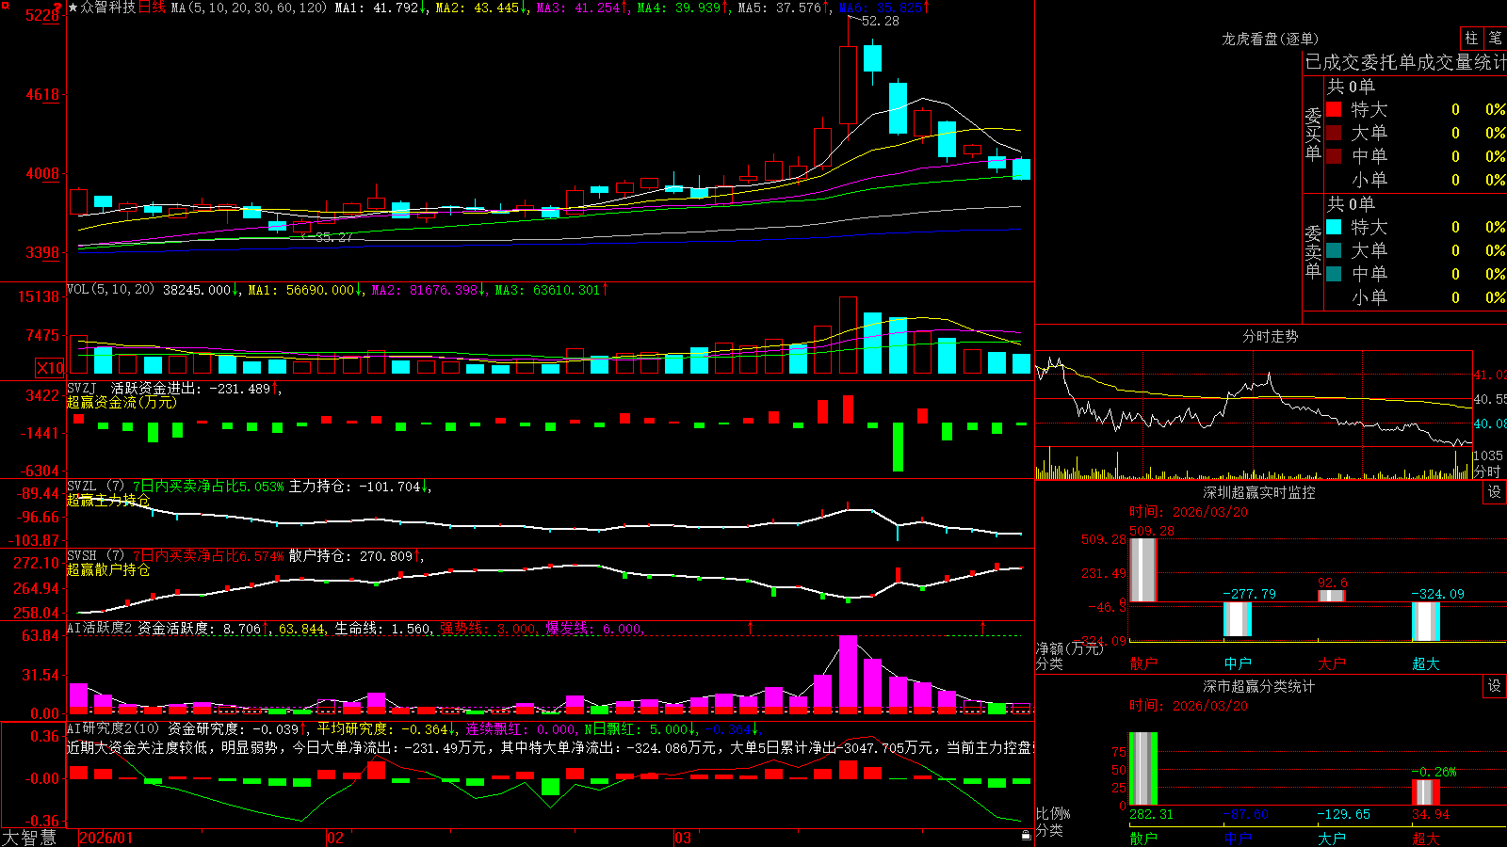The height and width of the screenshot is (847, 1507).
Task: Click the 爆发线: 6.000 label
Action: 593,628
